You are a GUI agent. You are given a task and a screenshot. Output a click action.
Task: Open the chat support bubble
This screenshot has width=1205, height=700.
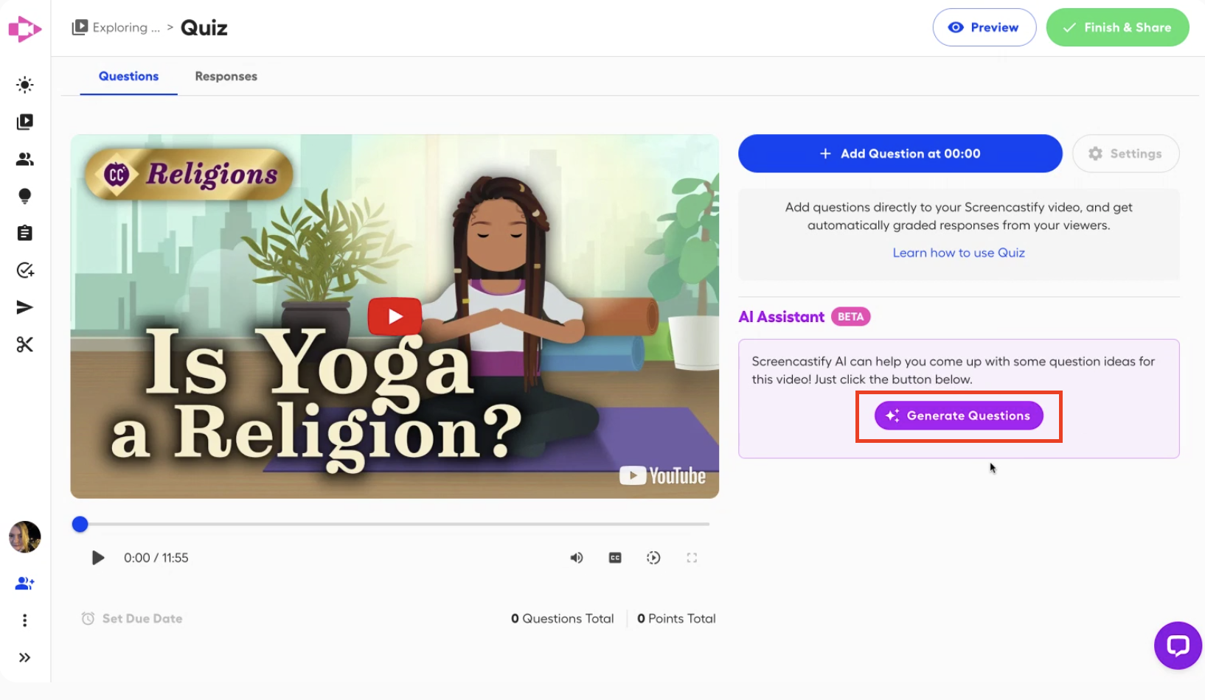[x=1178, y=645]
